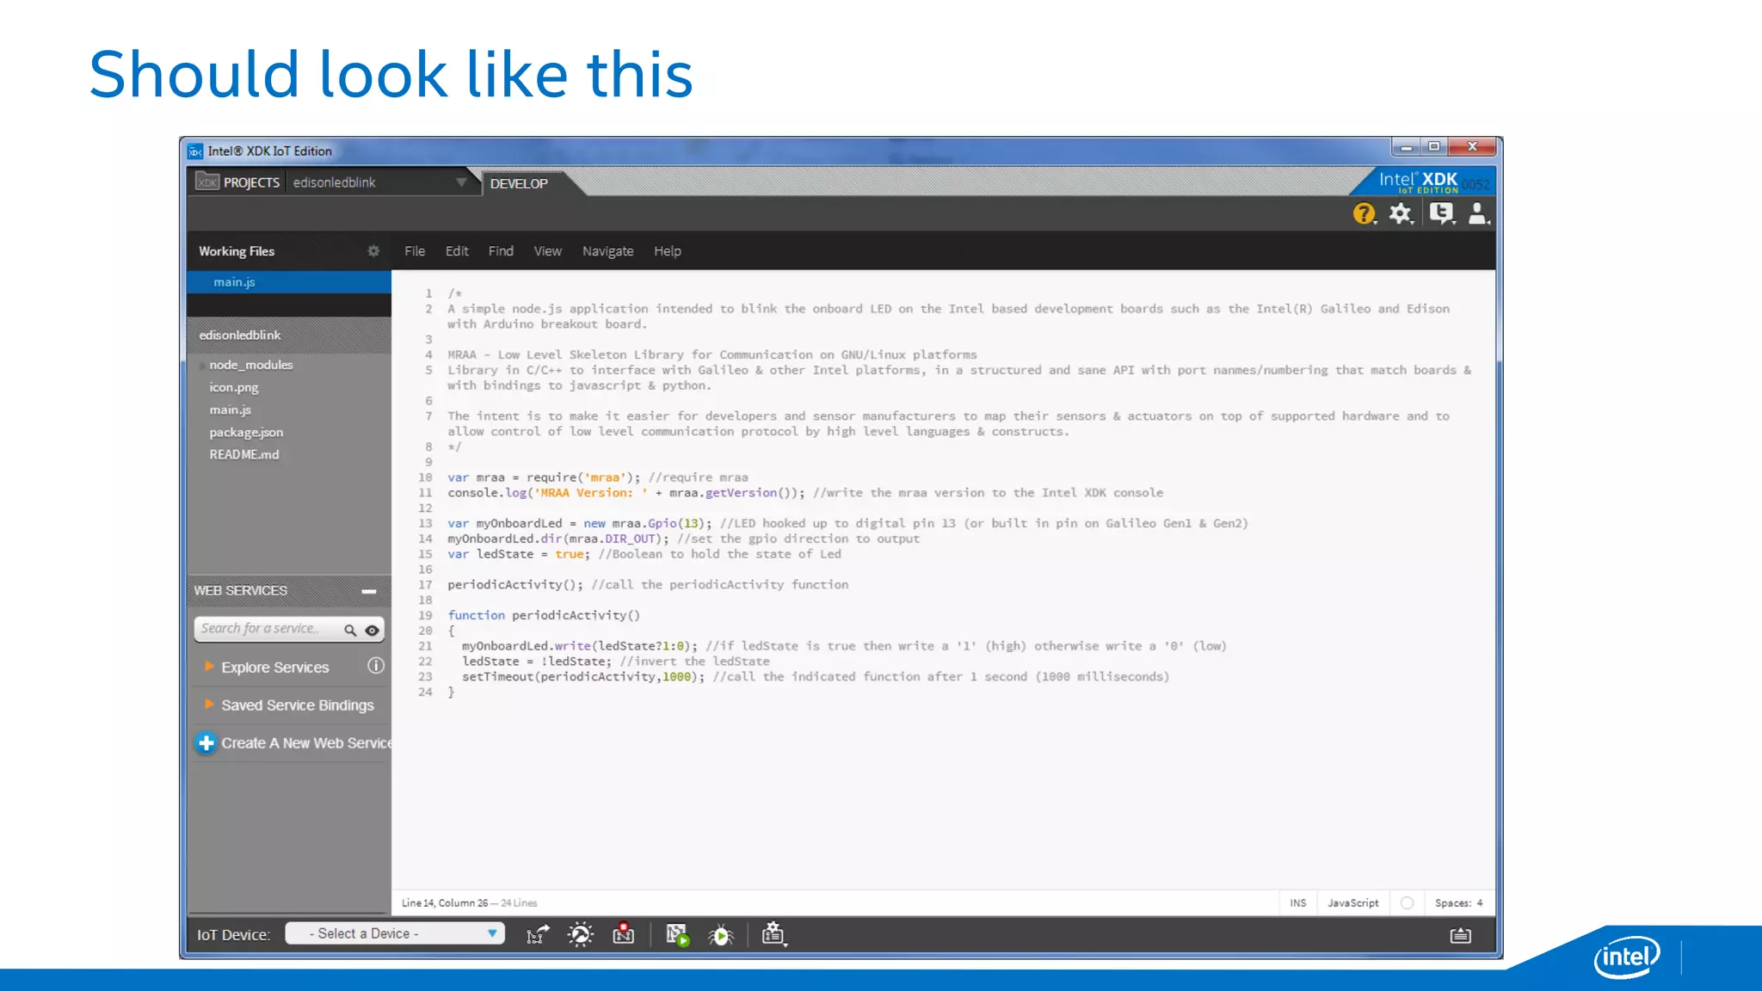This screenshot has height=991, width=1762.
Task: Click the debug bug icon
Action: pyautogui.click(x=721, y=935)
